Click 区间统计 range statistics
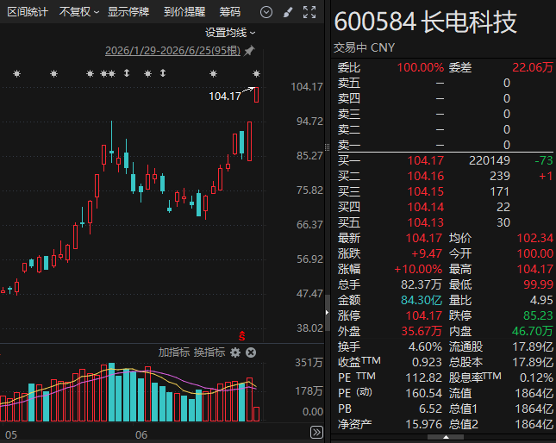The width and height of the screenshot is (556, 443). point(28,12)
